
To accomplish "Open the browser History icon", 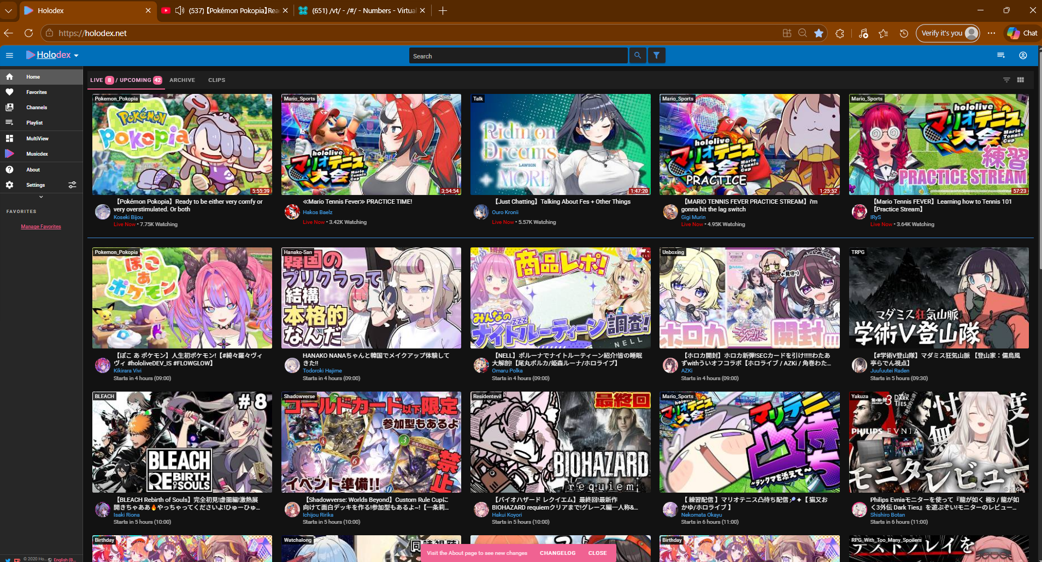I will pyautogui.click(x=904, y=33).
